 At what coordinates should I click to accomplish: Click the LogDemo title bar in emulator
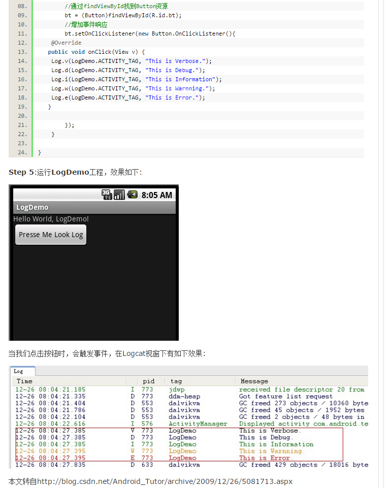94,207
